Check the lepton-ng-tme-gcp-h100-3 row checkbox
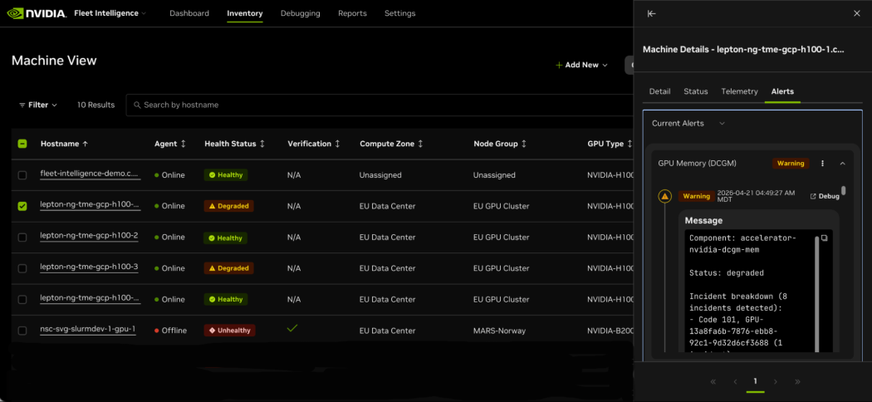The width and height of the screenshot is (872, 402). (22, 268)
